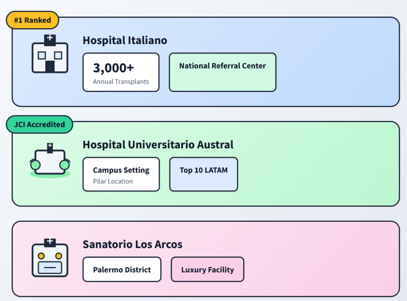Click the Luxury Facility pink tag

click(207, 270)
